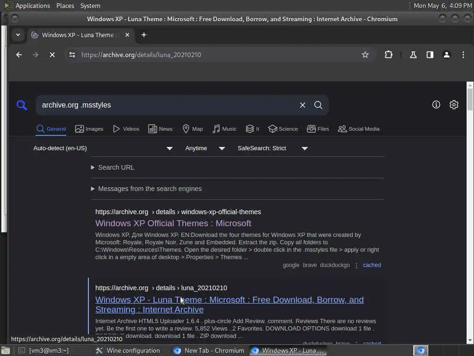474x356 pixels.
Task: Open the profile avatar menu
Action: [x=447, y=55]
